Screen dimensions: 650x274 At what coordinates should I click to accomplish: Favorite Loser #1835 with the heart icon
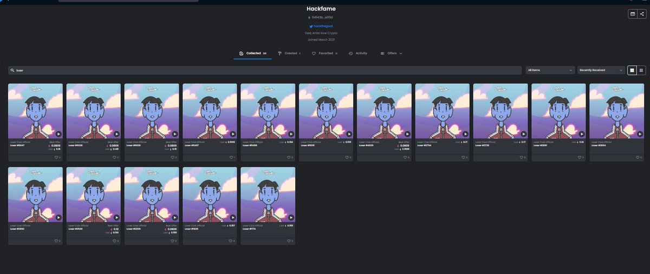coord(230,241)
